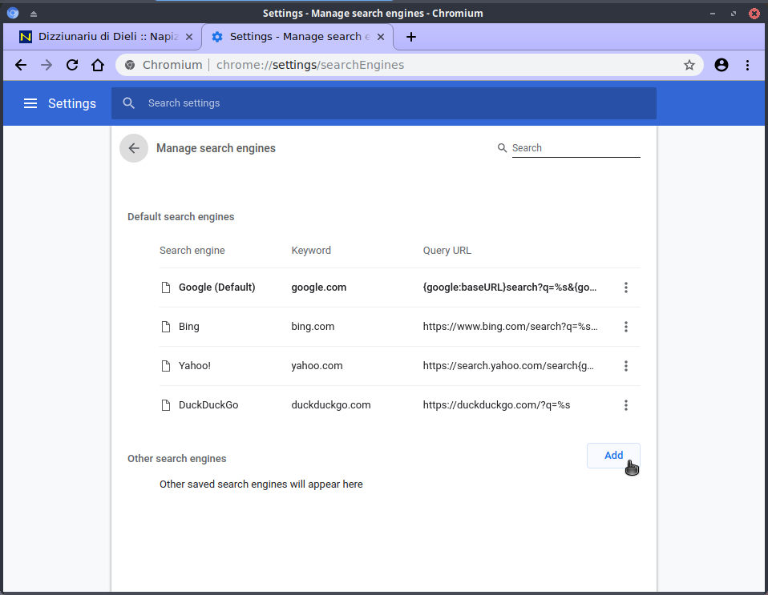Click the Google (Default) engine name
Image resolution: width=768 pixels, height=595 pixels.
[217, 287]
